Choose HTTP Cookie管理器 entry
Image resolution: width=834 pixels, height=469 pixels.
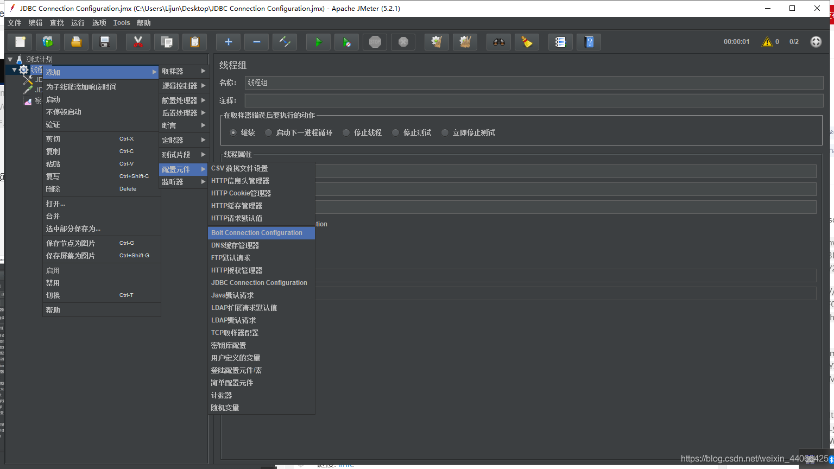(261, 193)
